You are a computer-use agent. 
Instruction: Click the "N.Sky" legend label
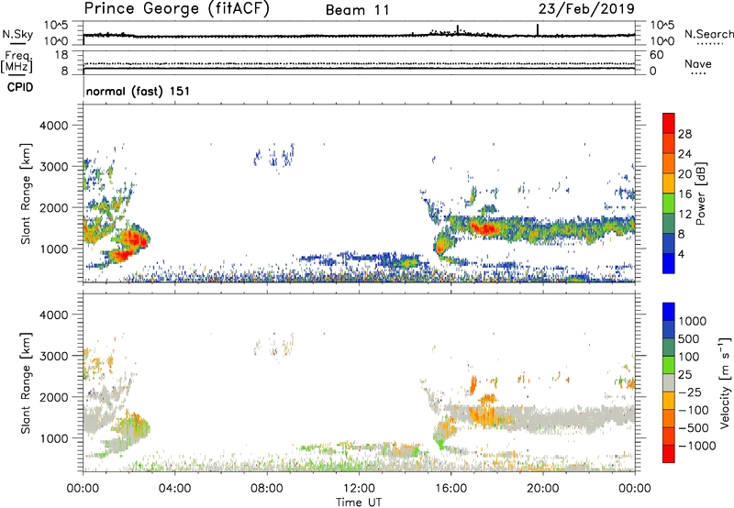point(17,34)
